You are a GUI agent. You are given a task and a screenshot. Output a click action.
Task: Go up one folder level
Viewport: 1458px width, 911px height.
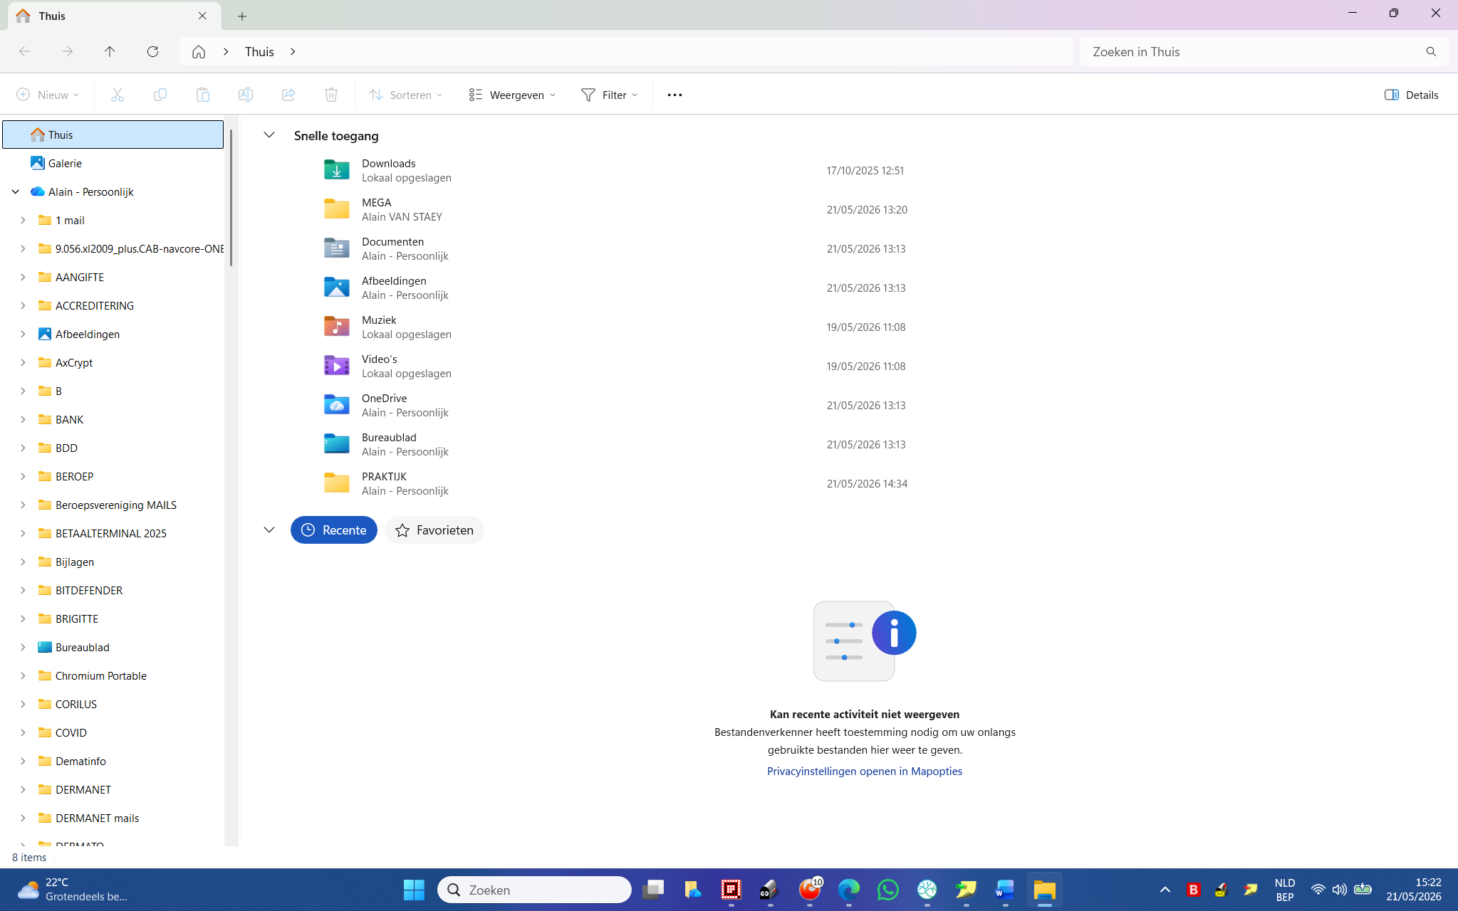point(110,51)
